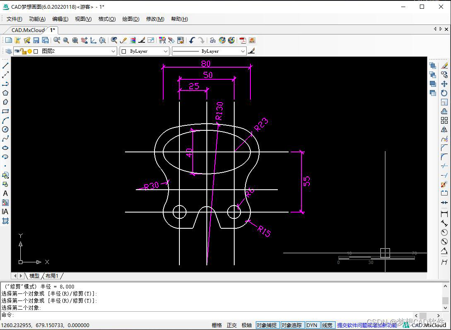The height and width of the screenshot is (330, 451).
Task: Select the Mirror tool
Action: point(444,130)
